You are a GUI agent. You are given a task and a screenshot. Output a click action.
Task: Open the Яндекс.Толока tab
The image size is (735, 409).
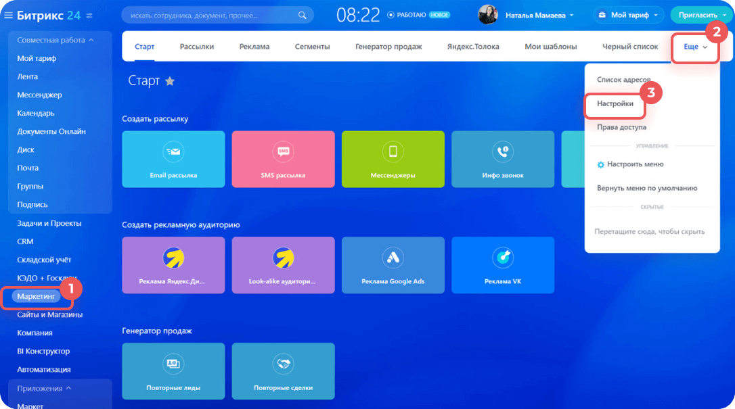point(473,47)
